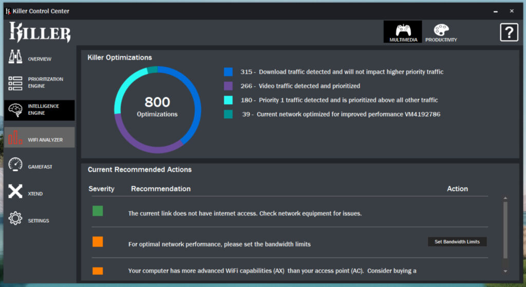Click Set Bandwidth Limits button
The height and width of the screenshot is (287, 526).
point(457,242)
